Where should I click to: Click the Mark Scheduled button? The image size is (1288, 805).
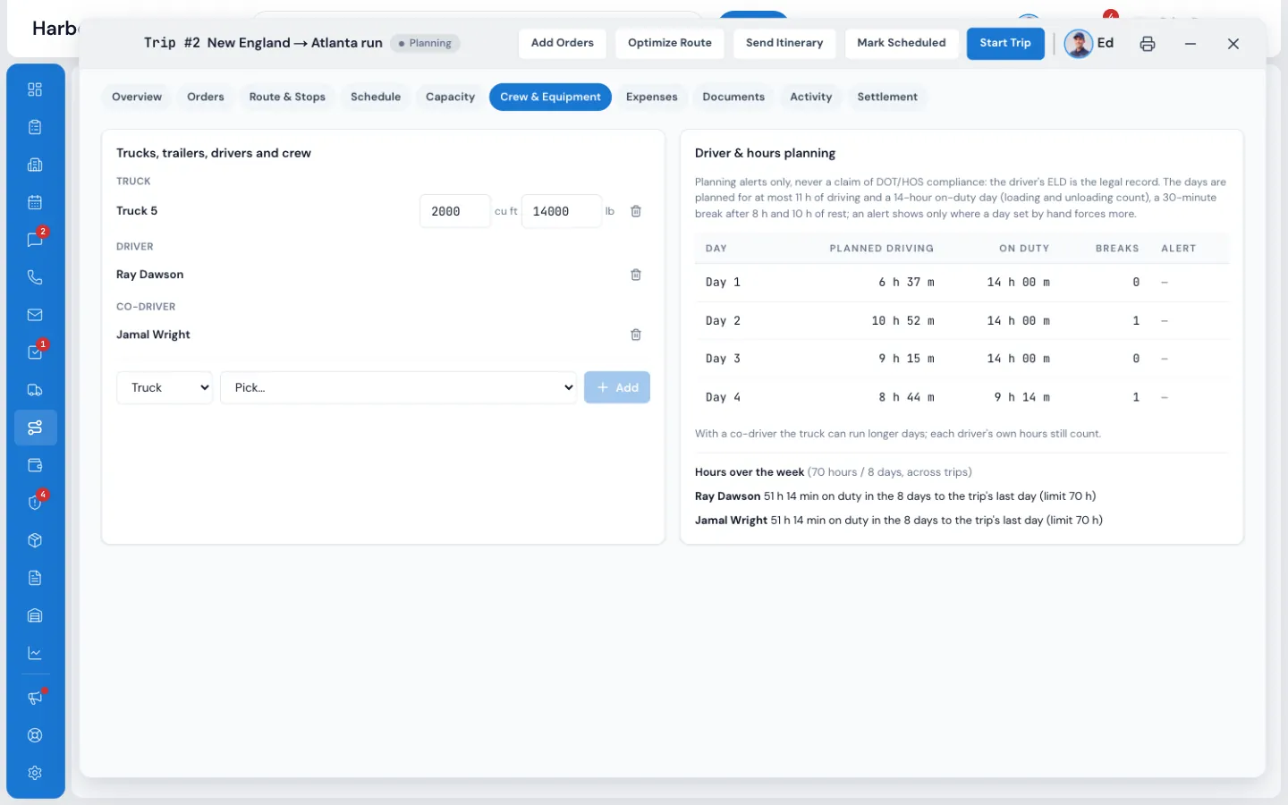(x=902, y=44)
